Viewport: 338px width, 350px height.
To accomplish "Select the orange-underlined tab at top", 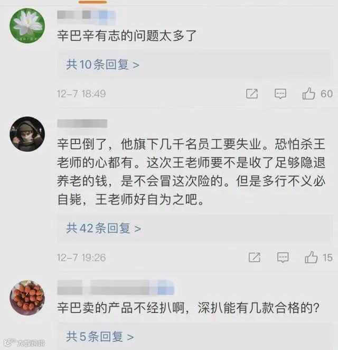I will pyautogui.click(x=93, y=2).
